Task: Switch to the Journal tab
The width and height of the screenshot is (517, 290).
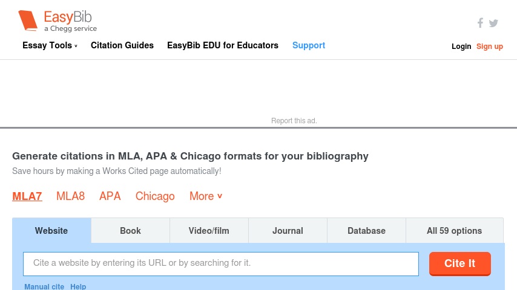Action: (x=288, y=230)
